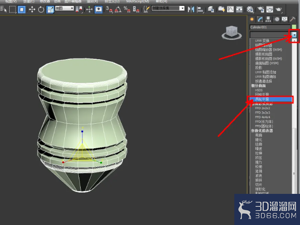Select the highlighted 涡轮平滑 modifier
Viewport: 300px width, 225px height.
(x=270, y=99)
